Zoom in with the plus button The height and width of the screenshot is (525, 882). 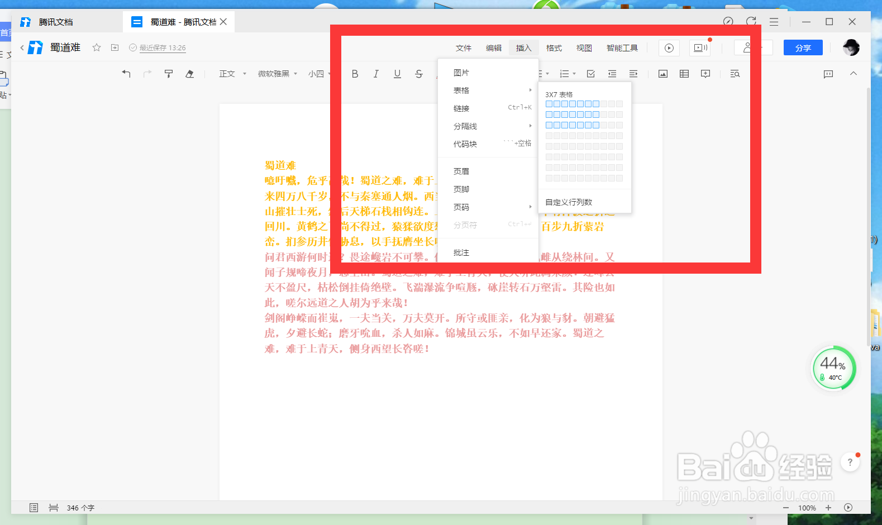(x=828, y=508)
